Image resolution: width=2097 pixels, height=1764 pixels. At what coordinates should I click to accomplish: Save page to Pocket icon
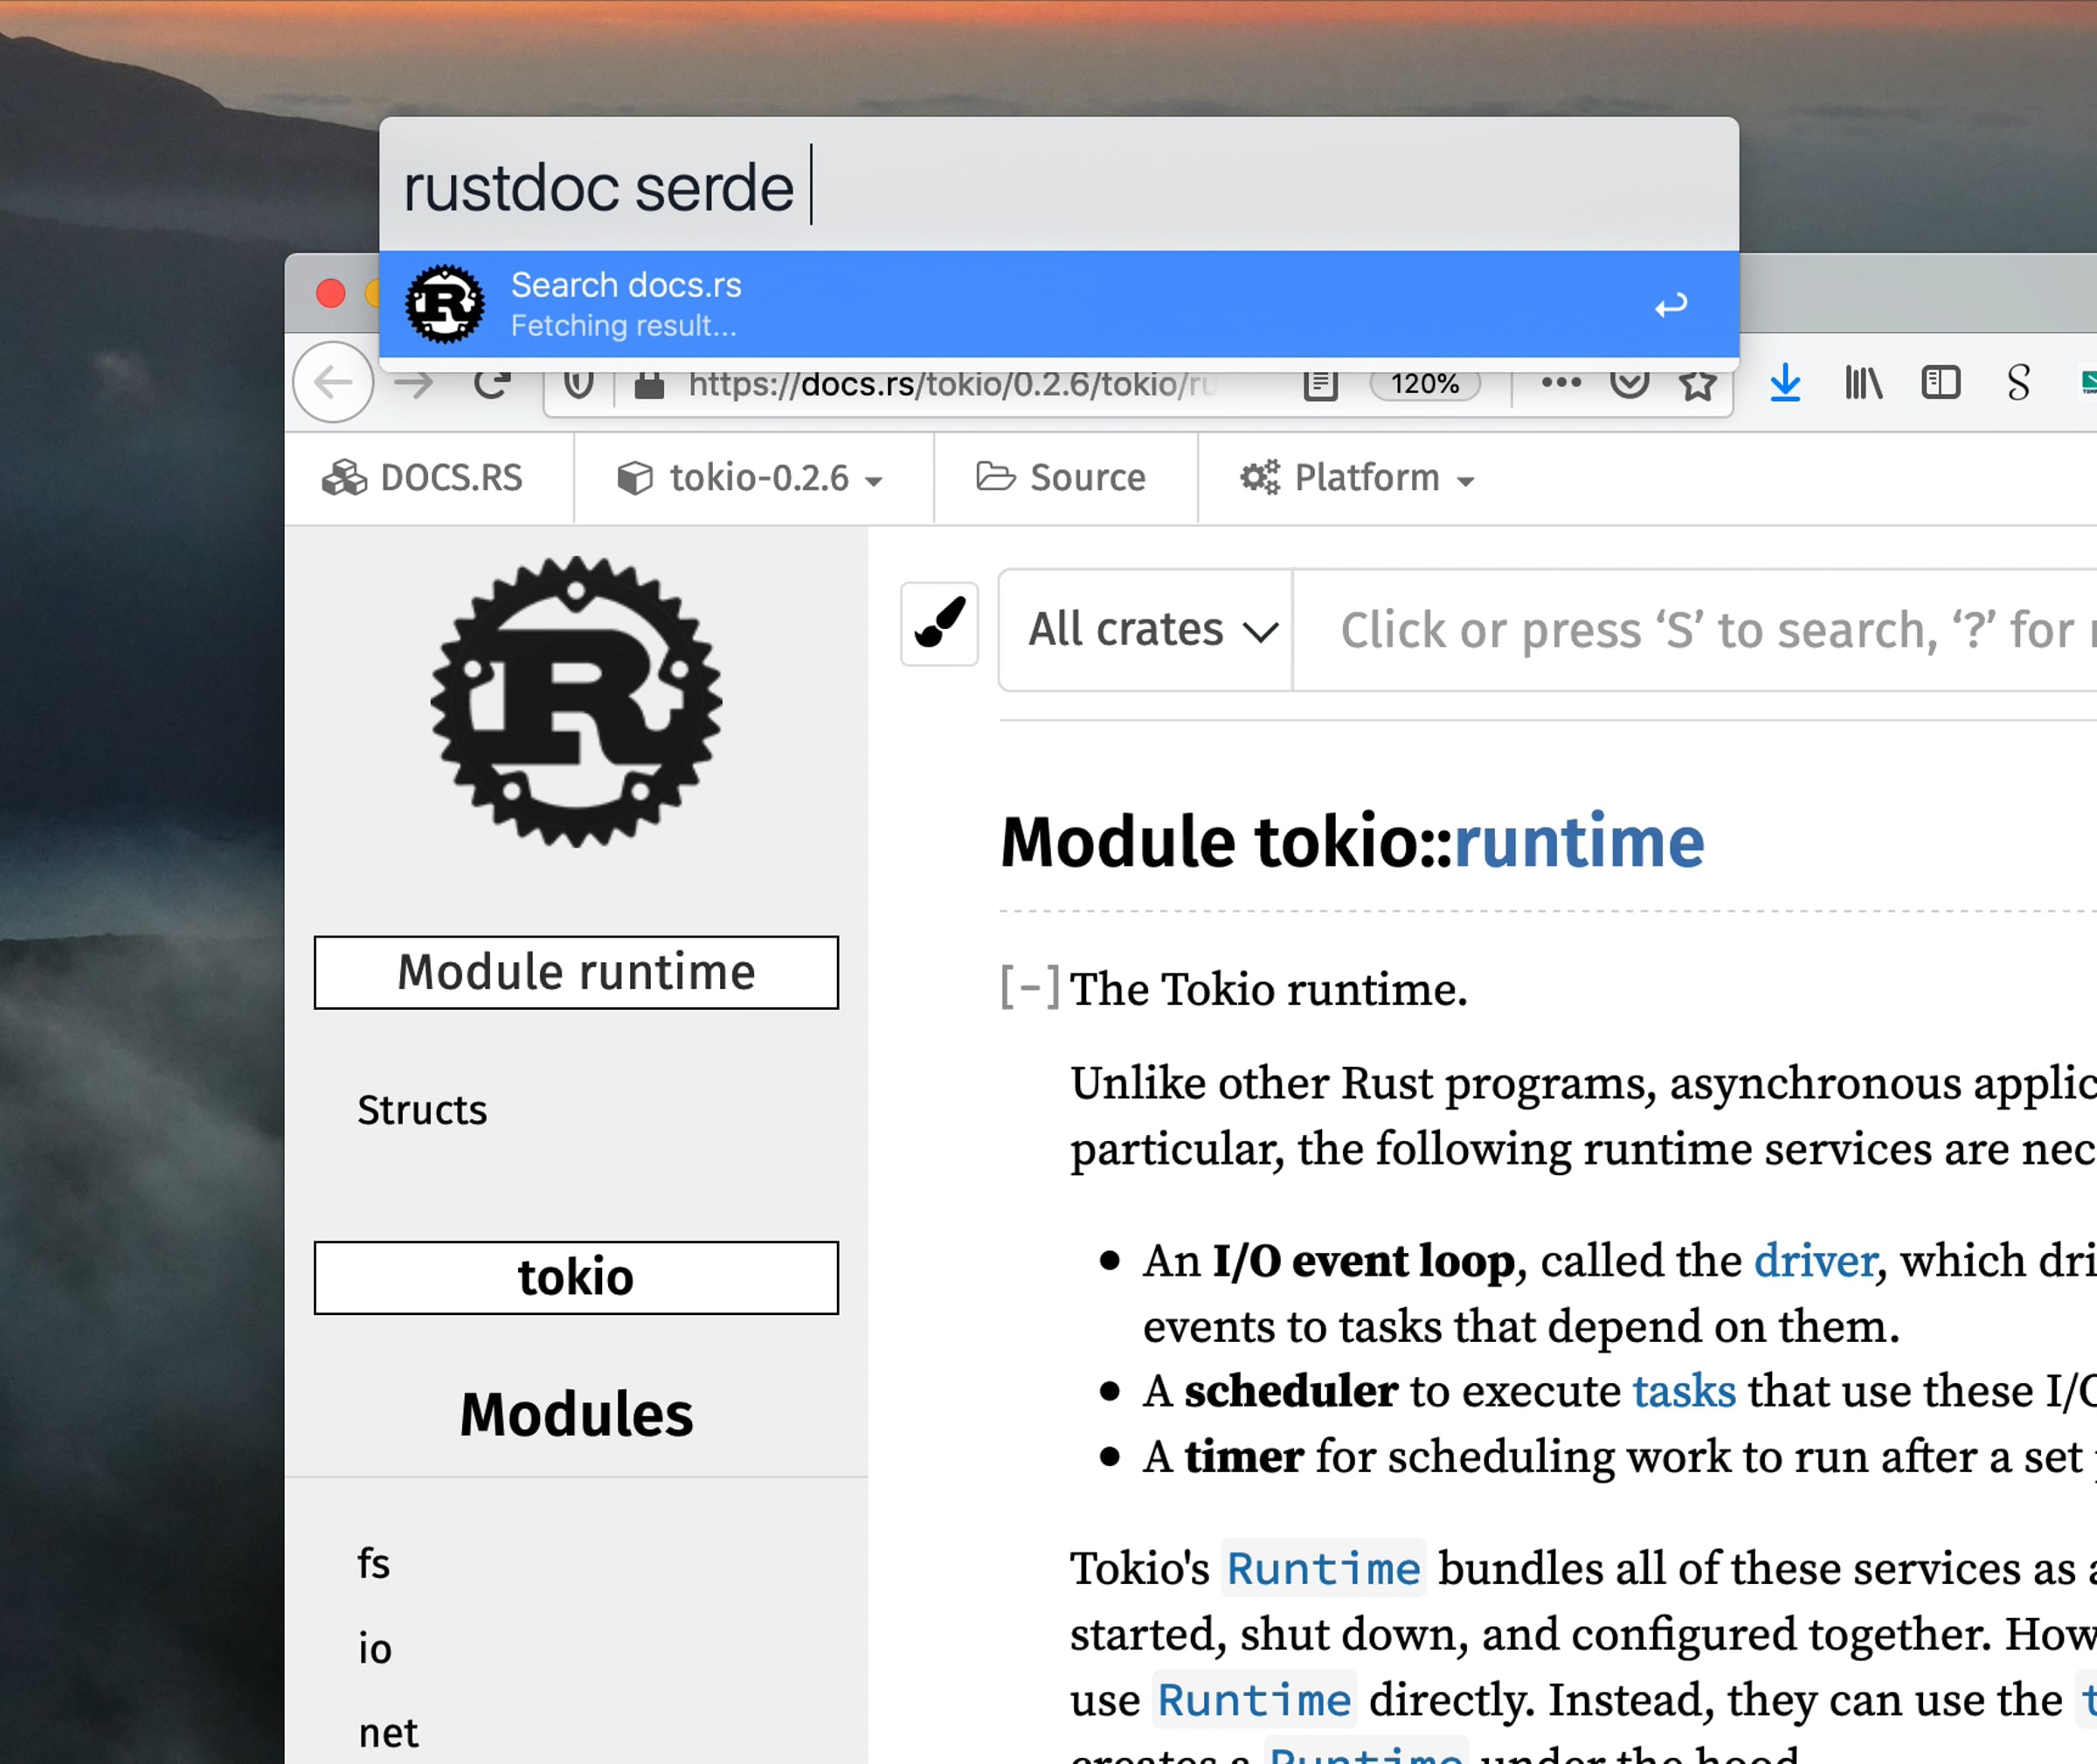1629,384
